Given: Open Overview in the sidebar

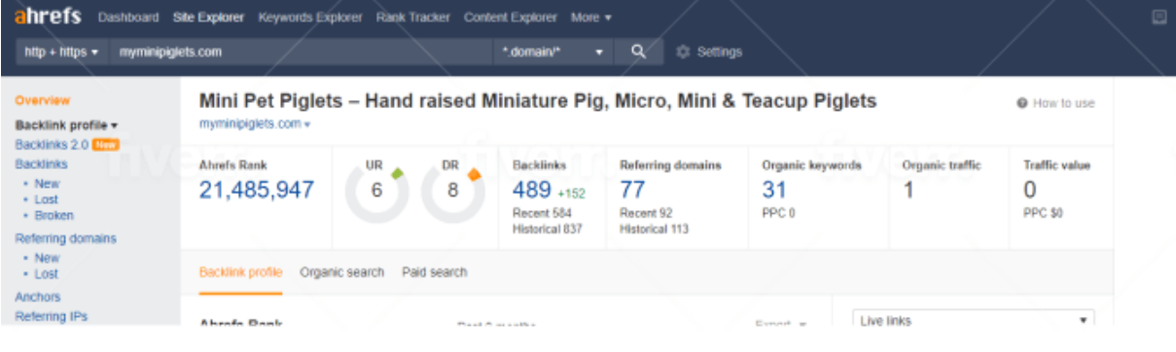Looking at the screenshot, I should click(x=42, y=100).
